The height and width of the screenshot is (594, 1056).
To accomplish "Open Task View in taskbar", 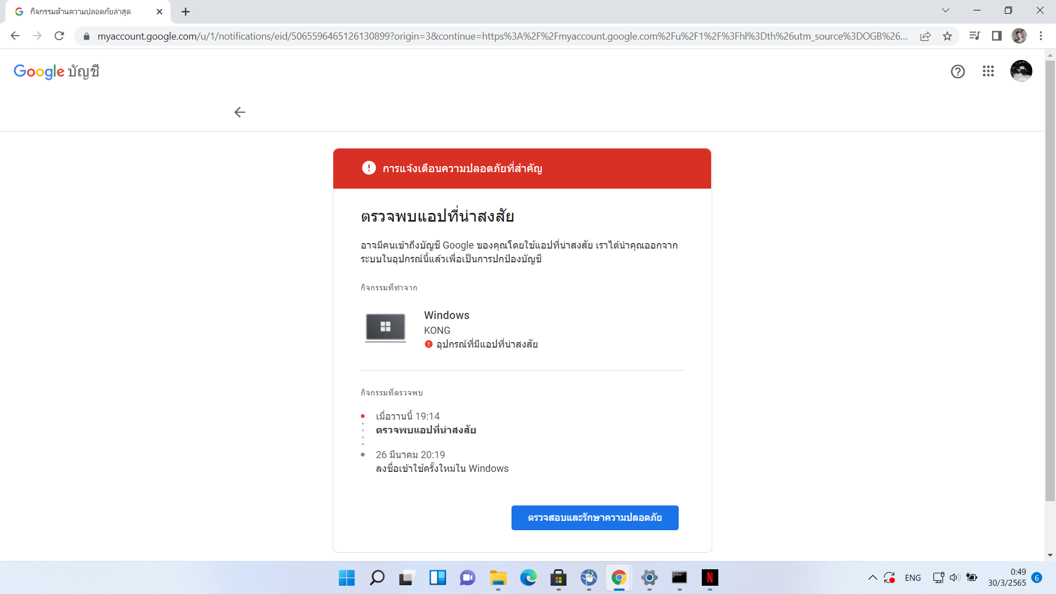I will (x=406, y=578).
